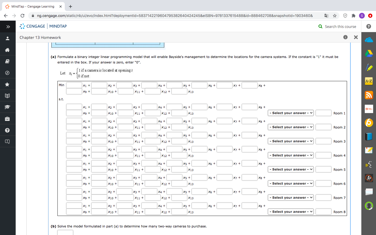Click Room 1 right-hand-side value box
Screen dimensions: 376x235
(324, 113)
